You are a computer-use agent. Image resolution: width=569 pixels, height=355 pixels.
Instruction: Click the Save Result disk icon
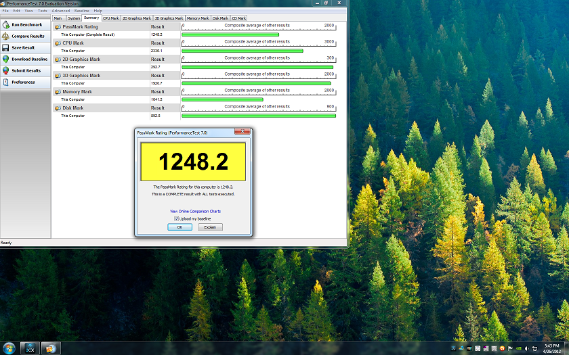tap(6, 48)
